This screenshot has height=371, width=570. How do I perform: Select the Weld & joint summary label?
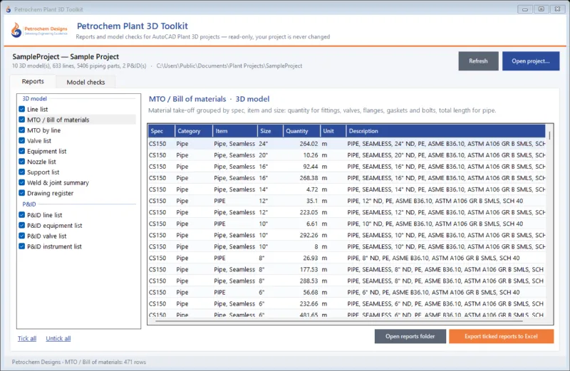click(x=58, y=183)
